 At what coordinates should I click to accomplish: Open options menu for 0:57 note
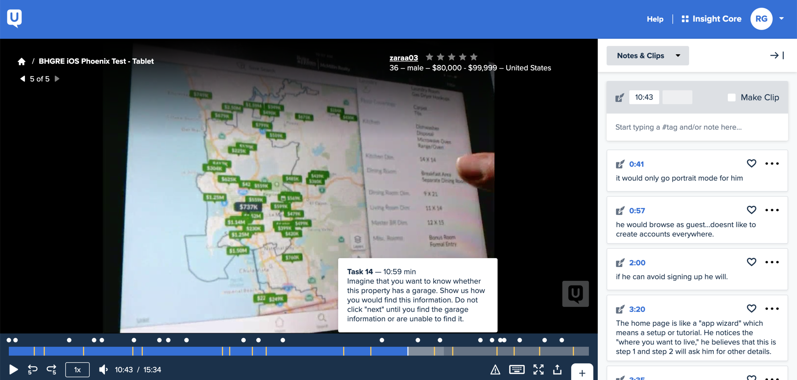[772, 210]
